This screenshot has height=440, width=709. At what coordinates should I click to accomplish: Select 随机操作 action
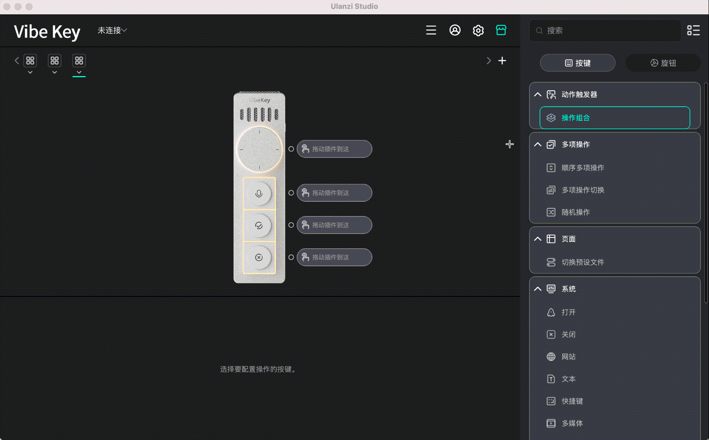click(x=615, y=212)
